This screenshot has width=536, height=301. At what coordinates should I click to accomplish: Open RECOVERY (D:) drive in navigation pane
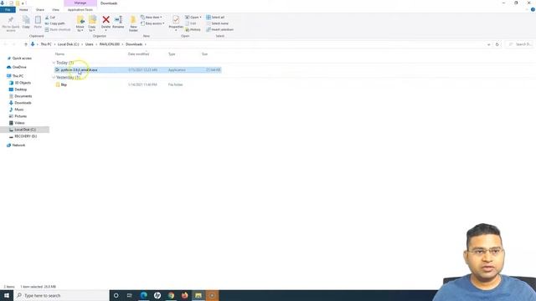[x=26, y=136]
